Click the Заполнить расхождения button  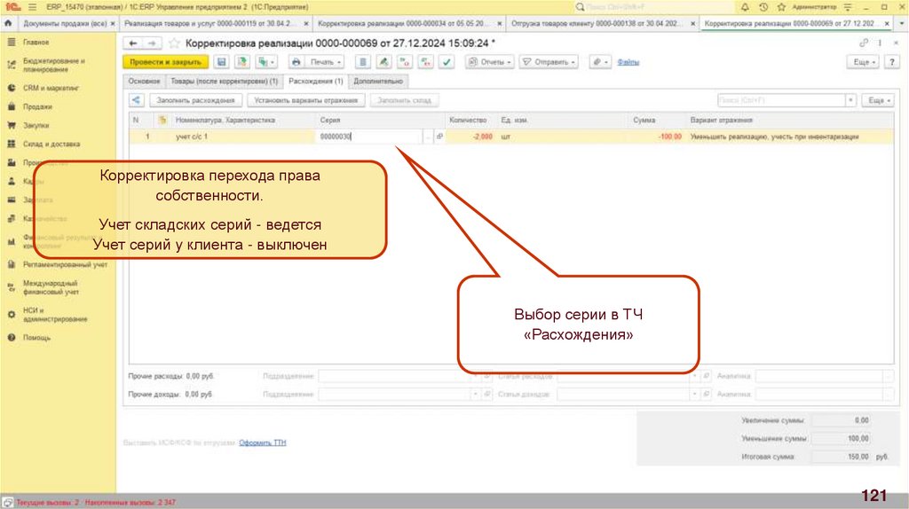[x=194, y=100]
